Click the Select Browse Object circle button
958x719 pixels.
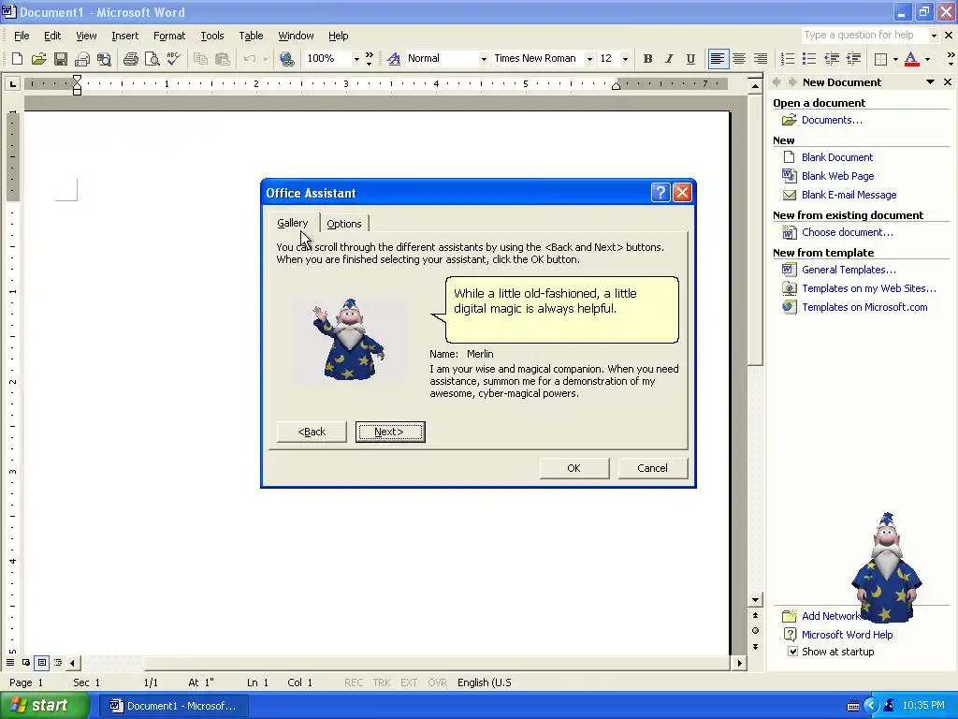(x=755, y=630)
